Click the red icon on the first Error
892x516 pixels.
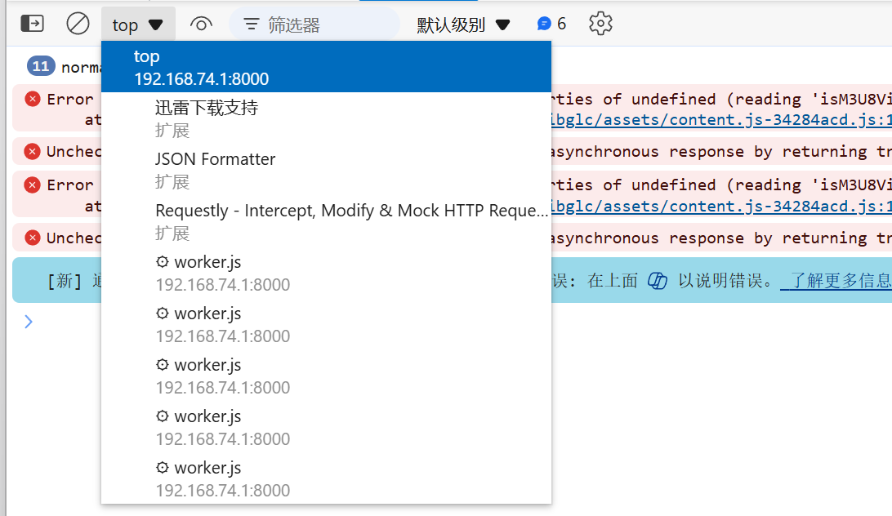point(33,99)
